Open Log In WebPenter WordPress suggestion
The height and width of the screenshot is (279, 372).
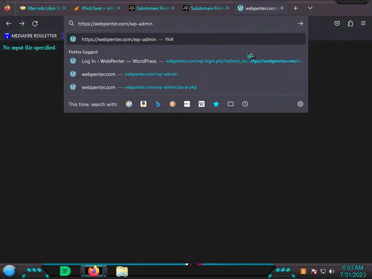point(186,61)
